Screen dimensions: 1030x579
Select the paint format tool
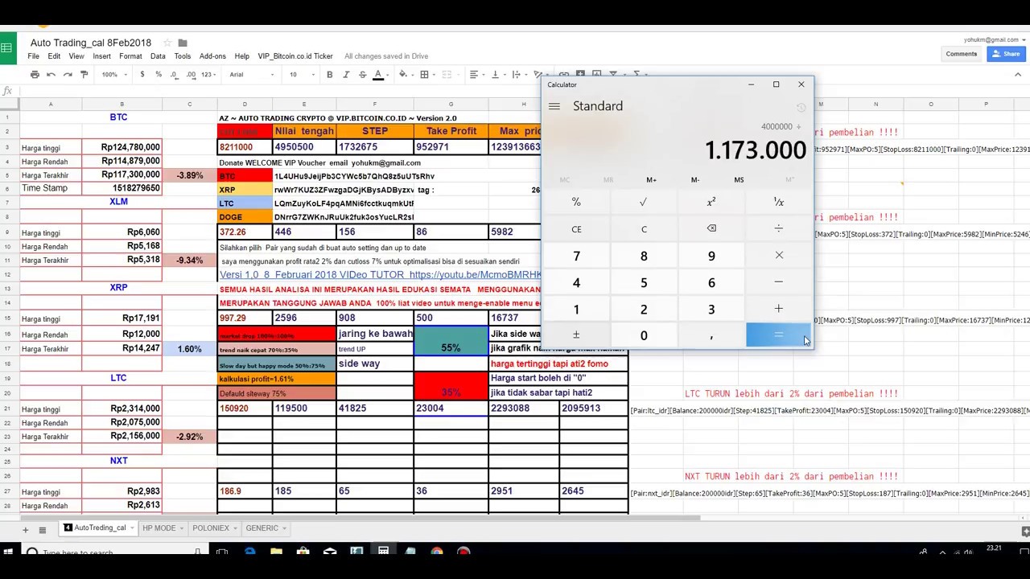(x=84, y=75)
